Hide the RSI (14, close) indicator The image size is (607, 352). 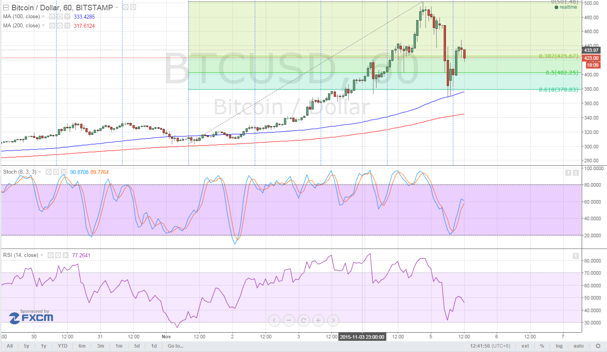pos(50,255)
